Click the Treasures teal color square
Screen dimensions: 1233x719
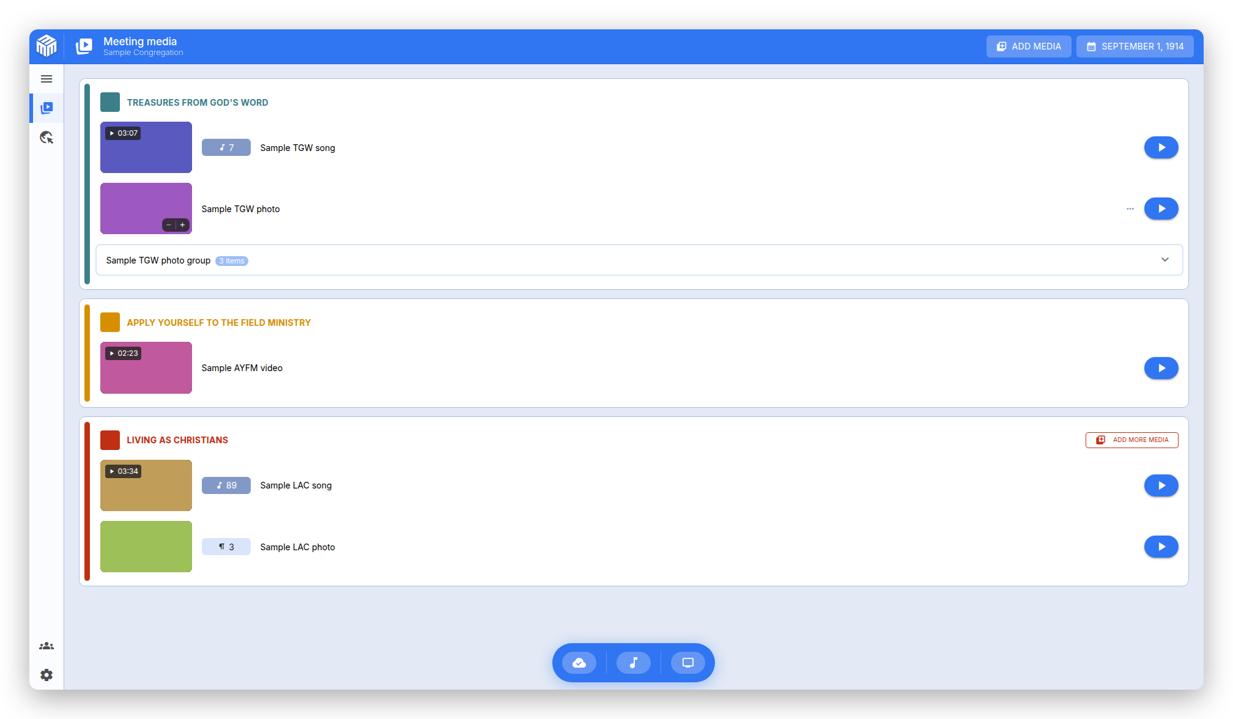tap(110, 102)
